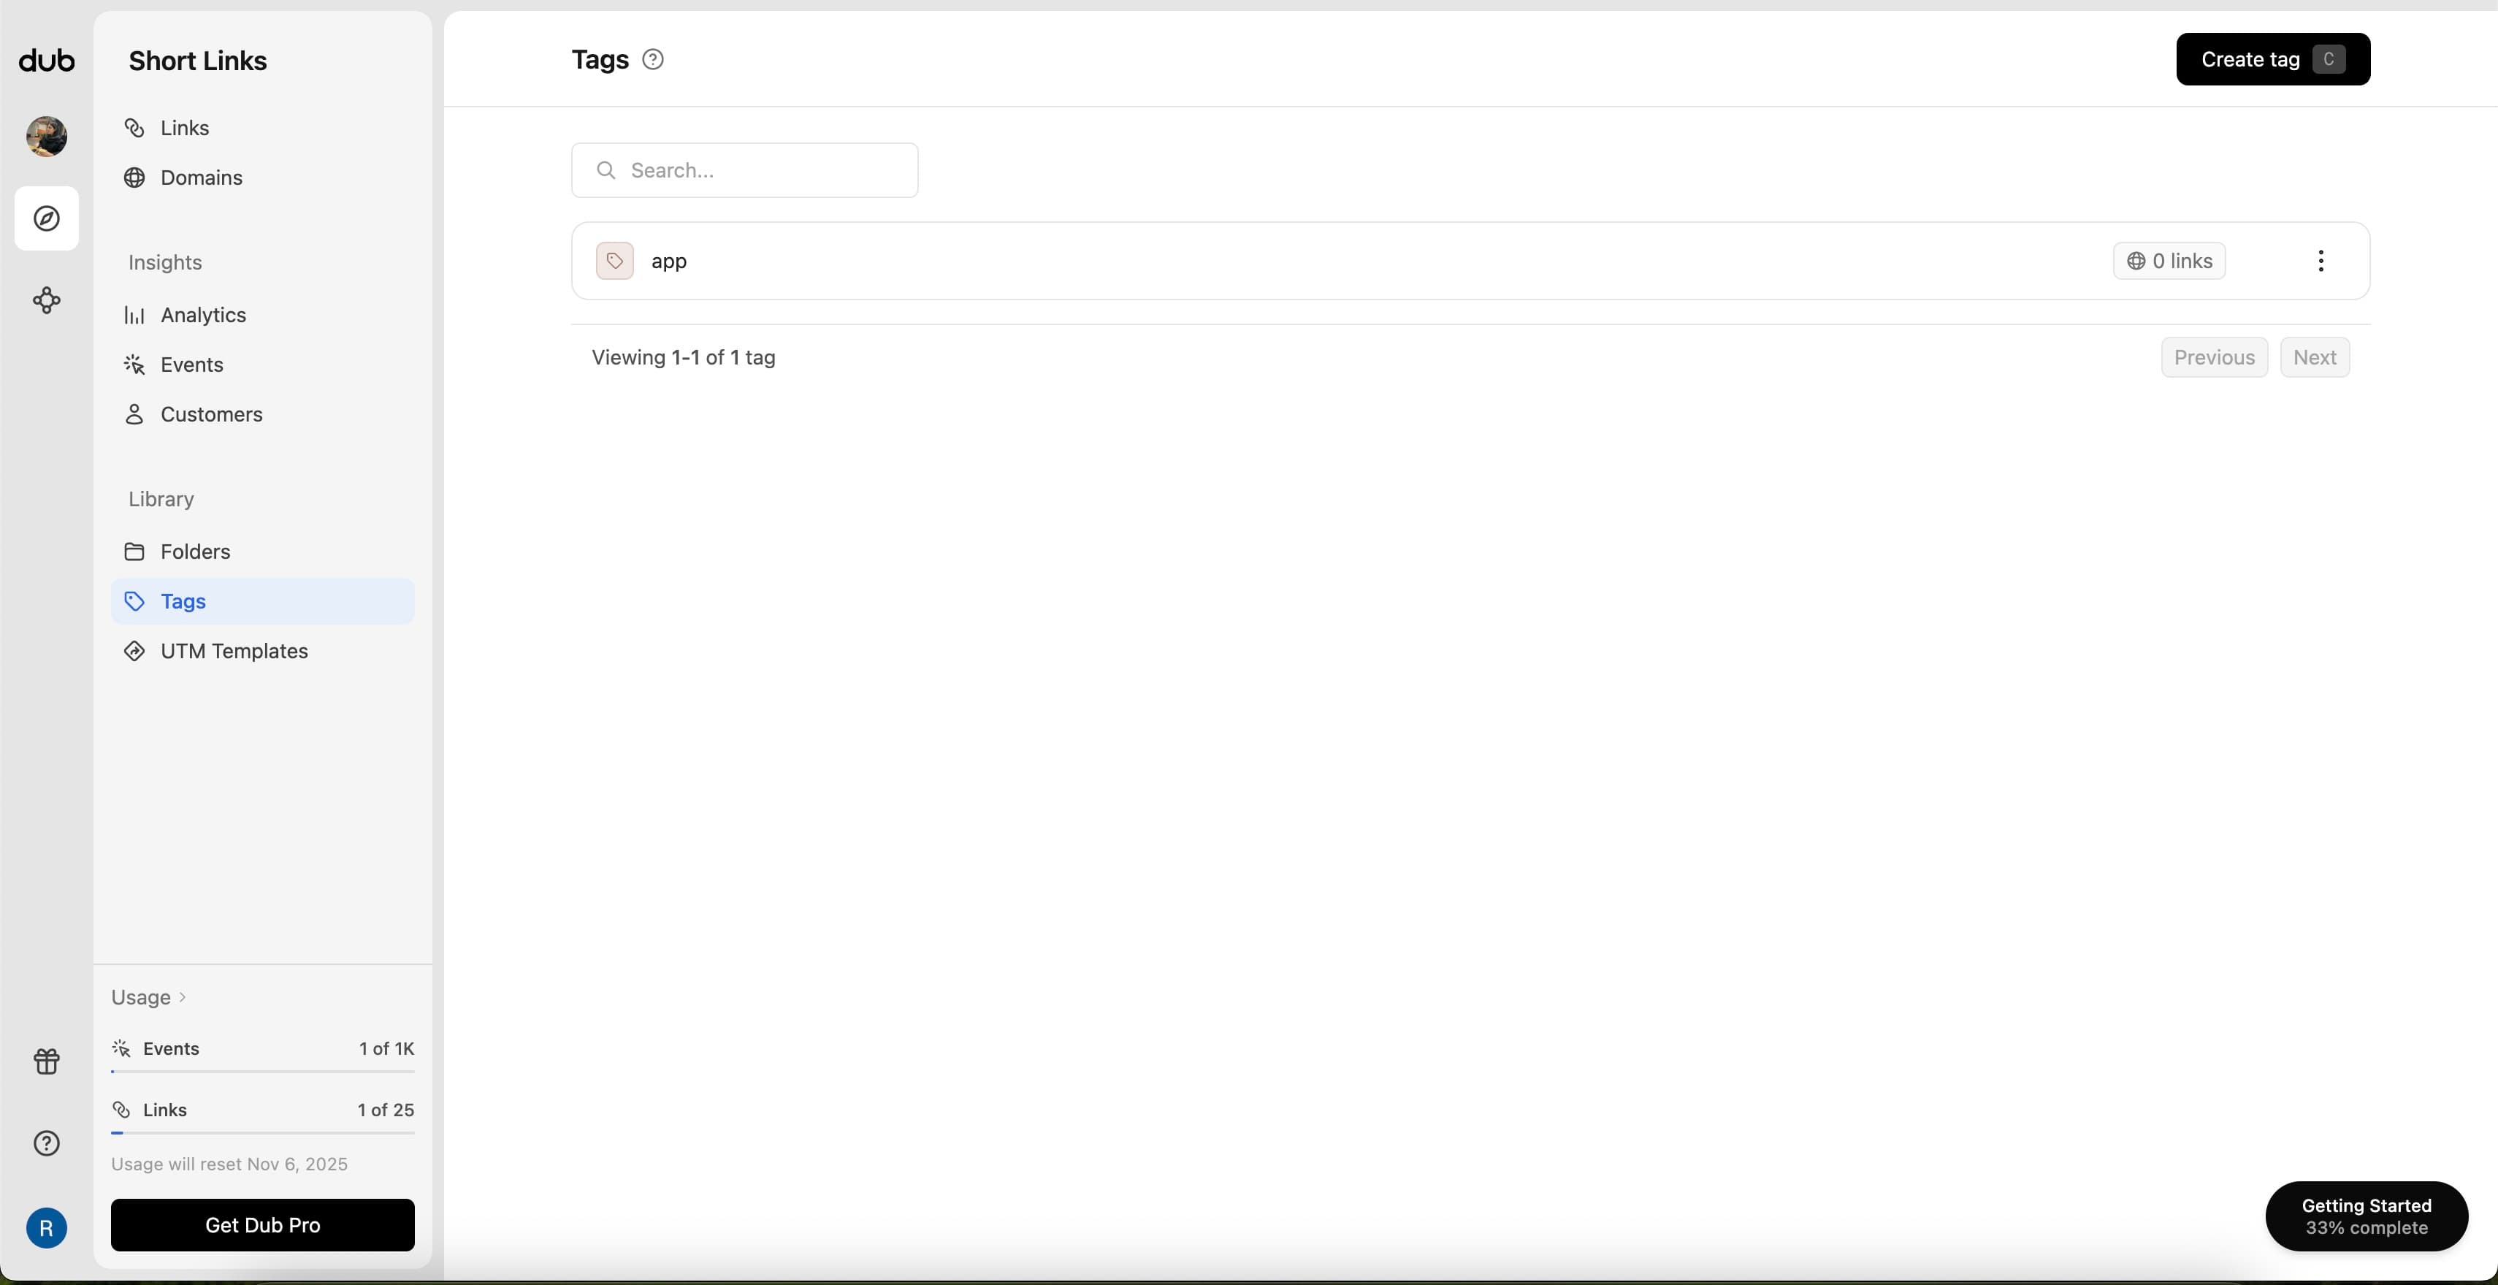The height and width of the screenshot is (1285, 2498).
Task: Open the three-dot menu for the app tag
Action: click(2321, 260)
